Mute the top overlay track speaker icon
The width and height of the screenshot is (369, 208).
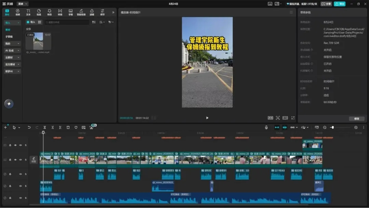[x=20, y=145]
